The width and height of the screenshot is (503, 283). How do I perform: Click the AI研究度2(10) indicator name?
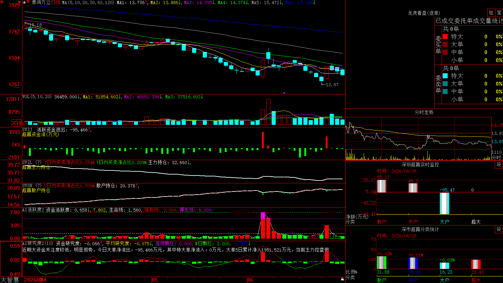[x=38, y=244]
